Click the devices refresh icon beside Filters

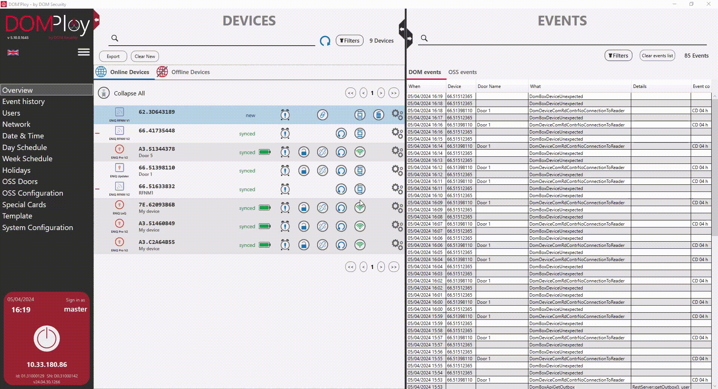tap(325, 41)
